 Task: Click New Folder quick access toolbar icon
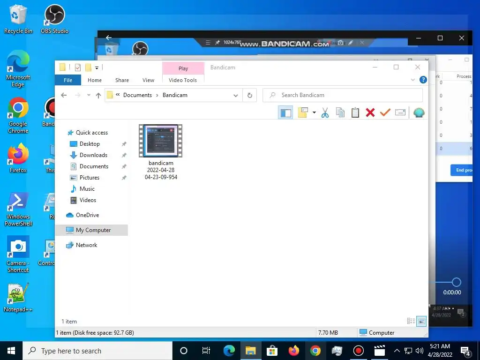click(89, 67)
